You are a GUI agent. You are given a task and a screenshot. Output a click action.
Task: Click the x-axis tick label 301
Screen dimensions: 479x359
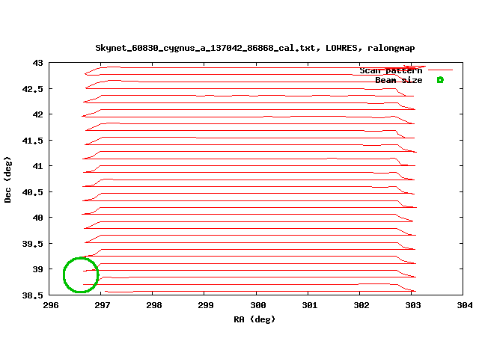[310, 305]
